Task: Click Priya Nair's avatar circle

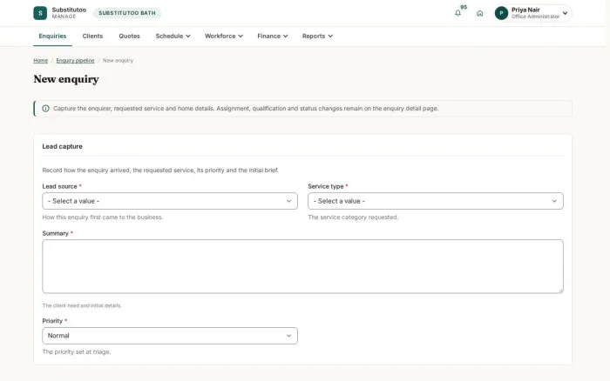Action: tap(501, 13)
